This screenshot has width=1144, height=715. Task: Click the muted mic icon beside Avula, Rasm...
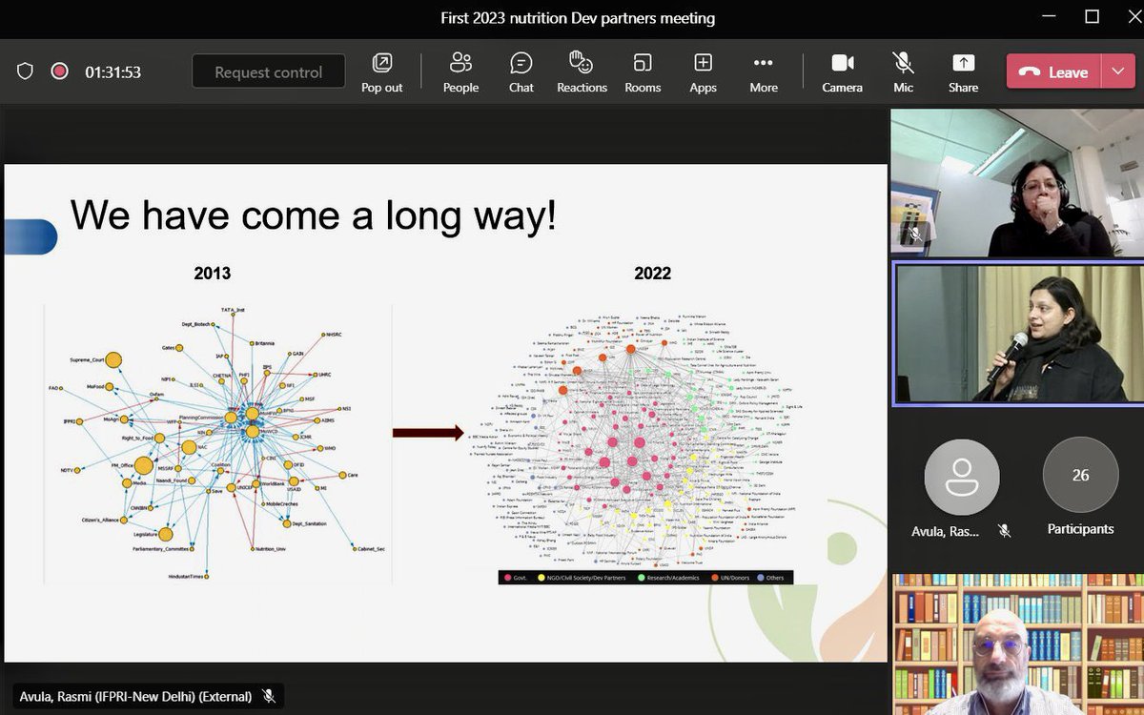pyautogui.click(x=1004, y=531)
